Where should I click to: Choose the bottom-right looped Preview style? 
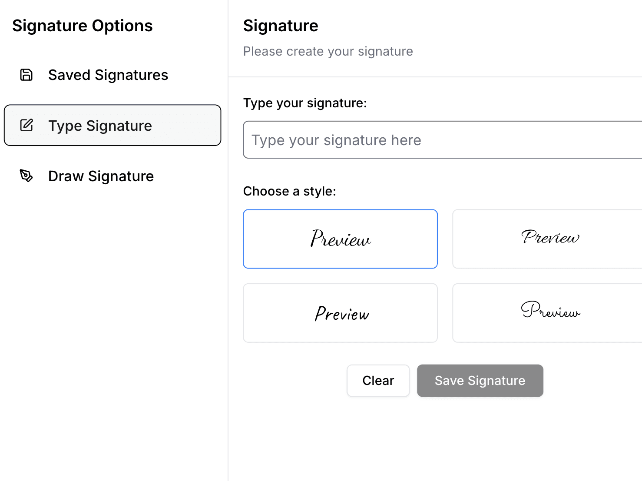[547, 313]
